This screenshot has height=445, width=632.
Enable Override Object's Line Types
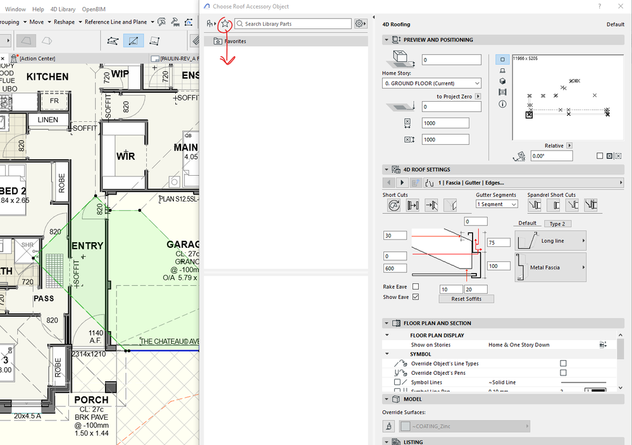coord(562,363)
